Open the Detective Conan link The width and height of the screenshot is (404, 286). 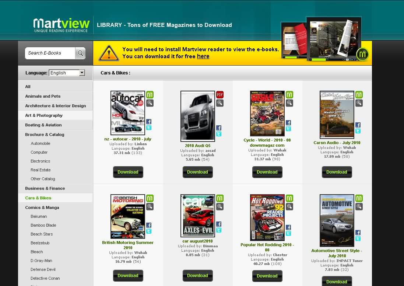coord(45,278)
